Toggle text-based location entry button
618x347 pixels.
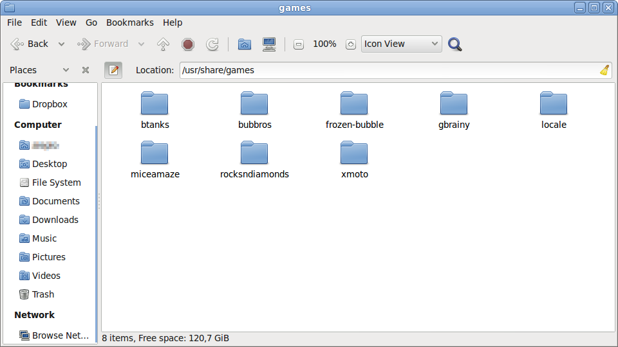tap(113, 70)
